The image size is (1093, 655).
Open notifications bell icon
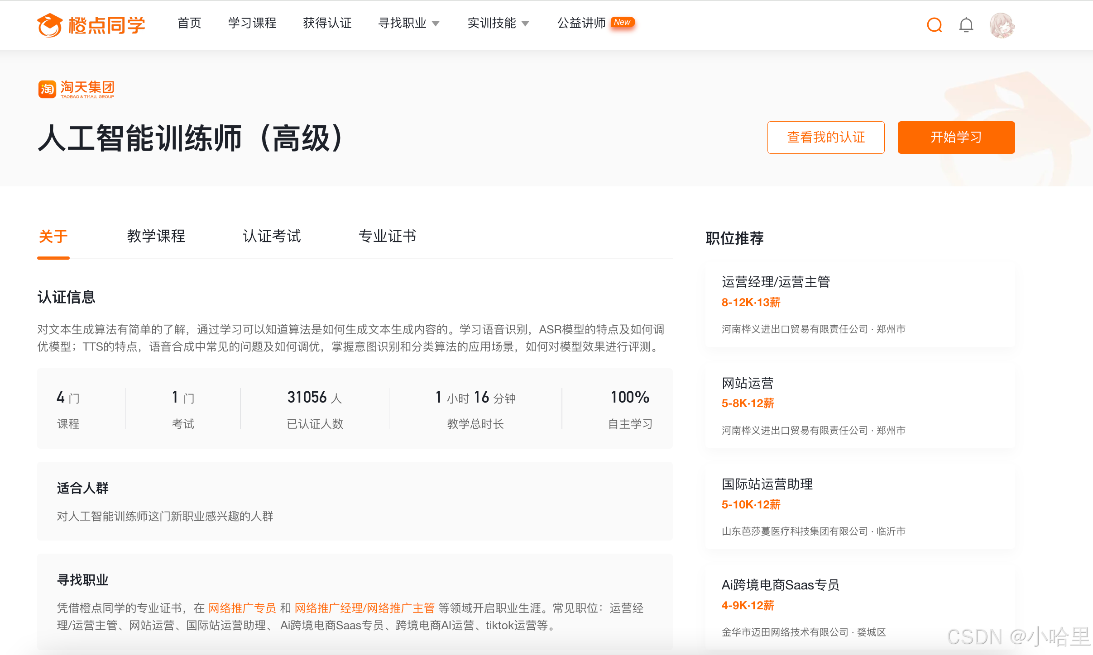coord(966,25)
